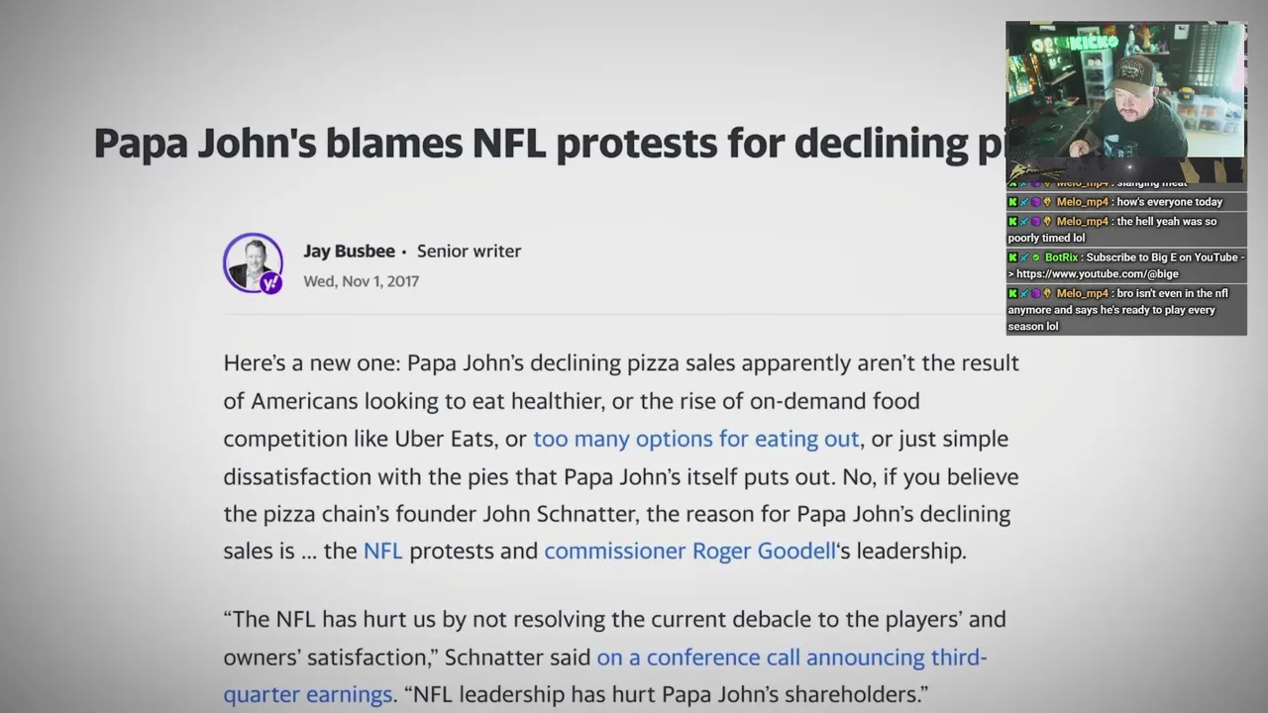1268x713 pixels.
Task: Click Jay Busbee's author profile photo
Action: click(x=253, y=262)
